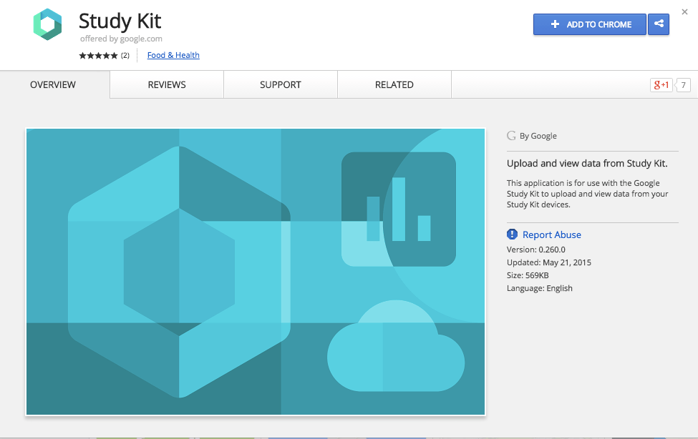Viewport: 698px width, 439px height.
Task: Close the extension details overlay
Action: 684,11
